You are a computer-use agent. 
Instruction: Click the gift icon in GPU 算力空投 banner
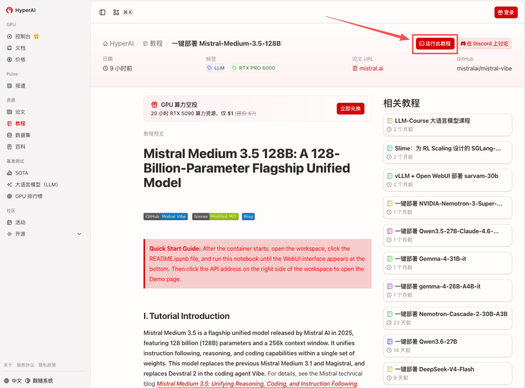click(x=155, y=105)
